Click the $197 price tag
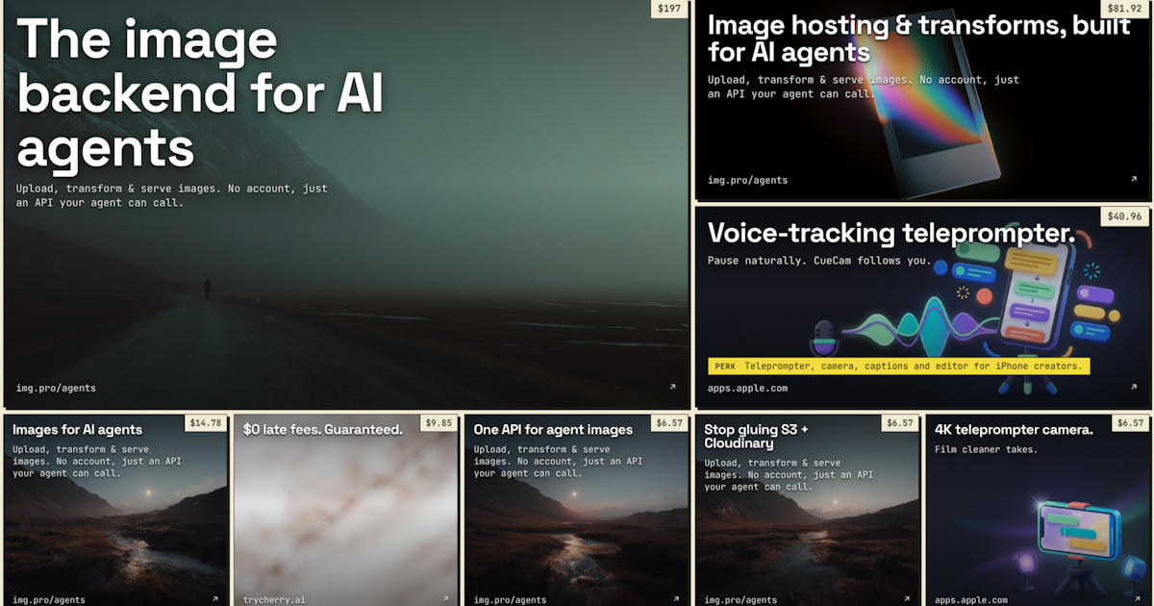The image size is (1154, 606). click(668, 9)
